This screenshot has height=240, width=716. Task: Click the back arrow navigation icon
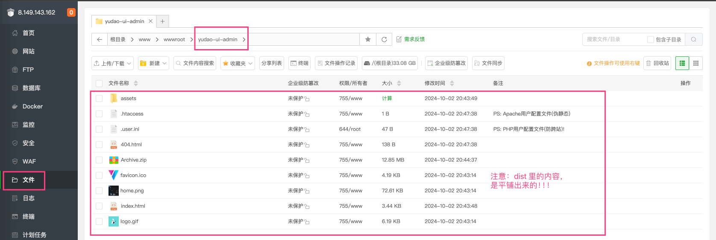click(100, 39)
